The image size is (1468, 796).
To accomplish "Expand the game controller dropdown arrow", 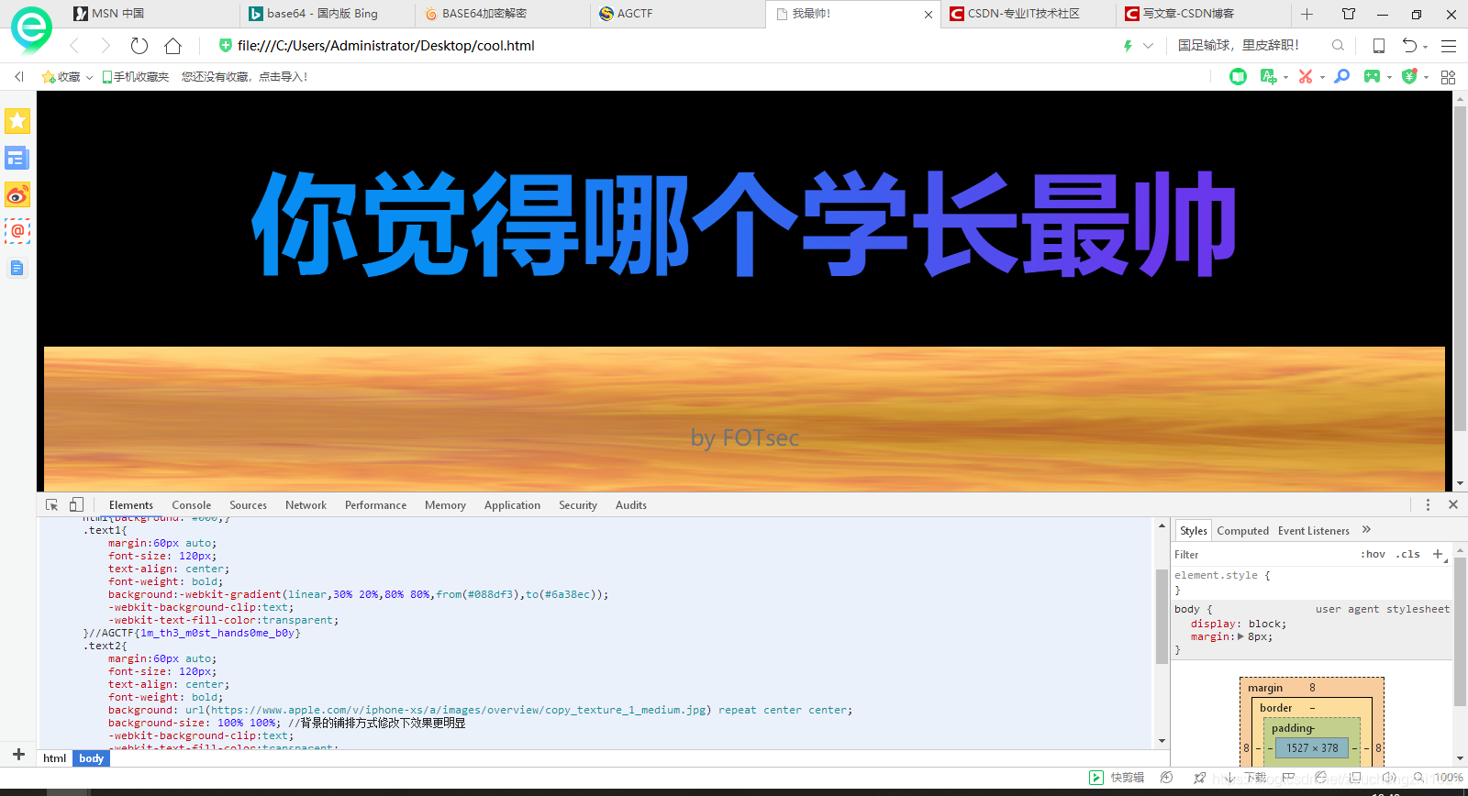I will pos(1389,78).
